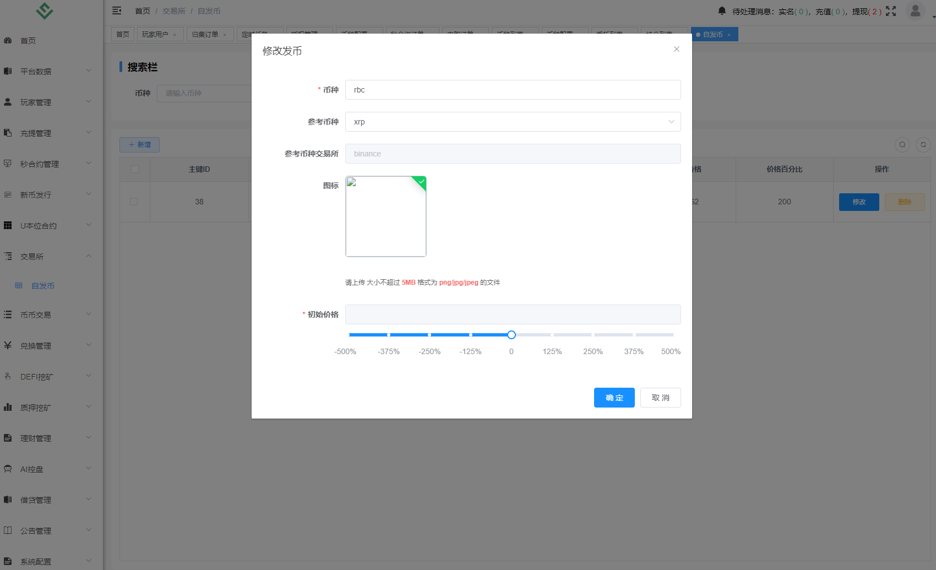
Task: Tick the checkbox for row ID 38
Action: 134,202
